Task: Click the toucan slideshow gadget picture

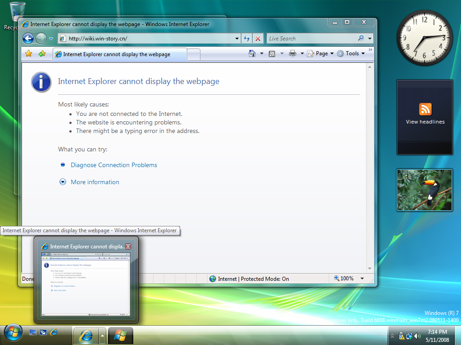Action: point(425,190)
